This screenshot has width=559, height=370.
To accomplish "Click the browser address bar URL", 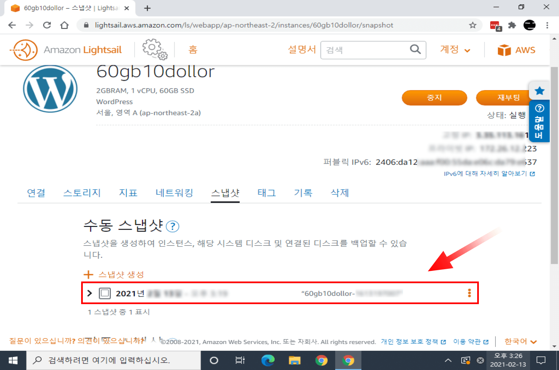I will point(244,25).
